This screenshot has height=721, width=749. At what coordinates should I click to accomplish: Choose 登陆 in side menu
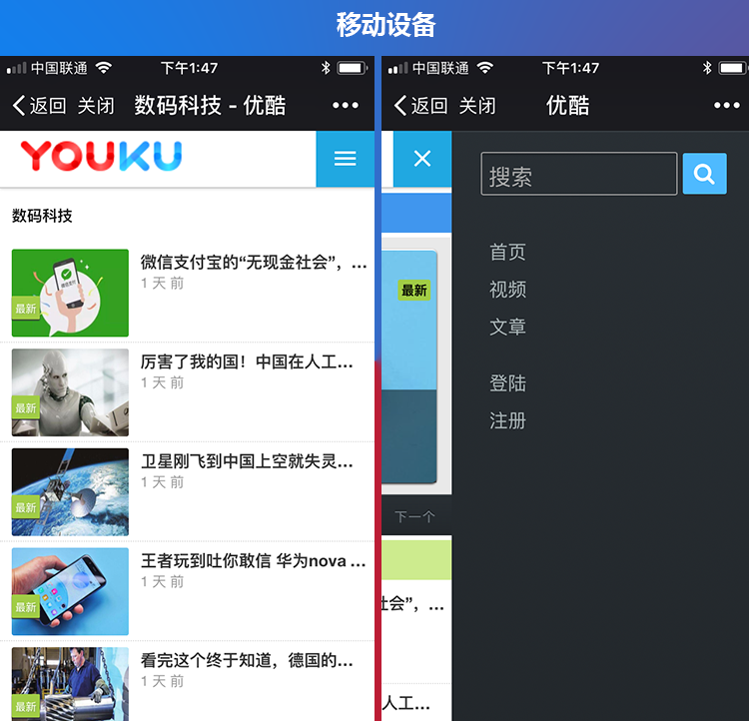[x=507, y=383]
